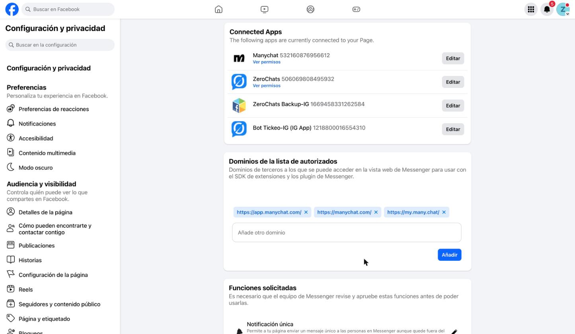The width and height of the screenshot is (575, 334).
Task: Click the Añadir domain button
Action: point(450,255)
